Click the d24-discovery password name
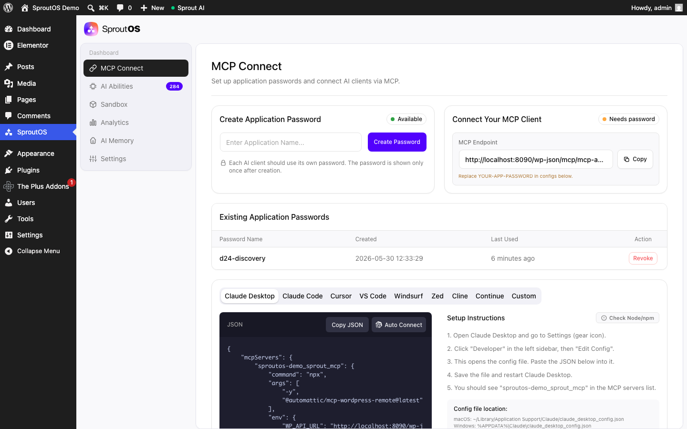687x429 pixels. click(242, 258)
